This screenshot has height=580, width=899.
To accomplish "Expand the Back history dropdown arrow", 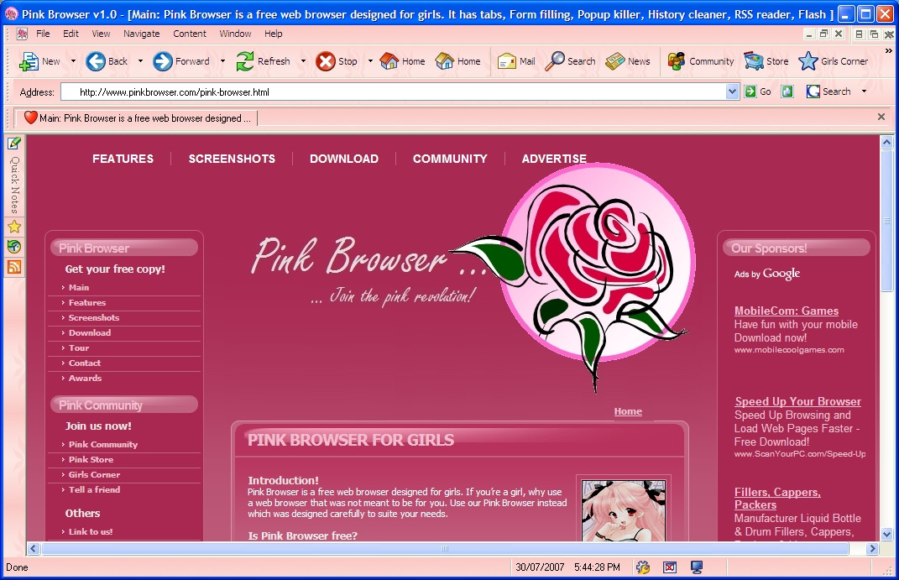I will pyautogui.click(x=140, y=60).
